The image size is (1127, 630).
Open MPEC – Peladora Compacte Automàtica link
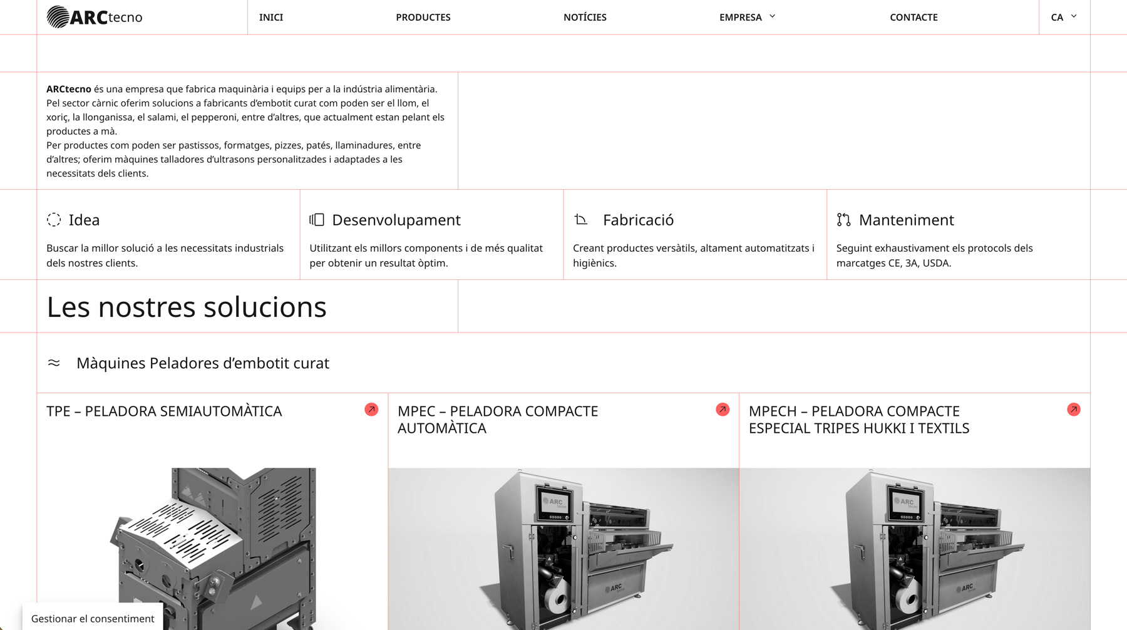click(x=498, y=420)
